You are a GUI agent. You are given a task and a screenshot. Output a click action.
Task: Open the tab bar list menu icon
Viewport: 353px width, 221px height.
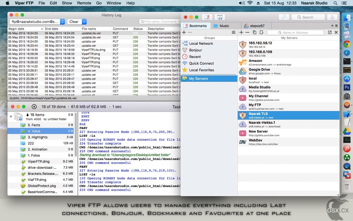tap(336, 26)
